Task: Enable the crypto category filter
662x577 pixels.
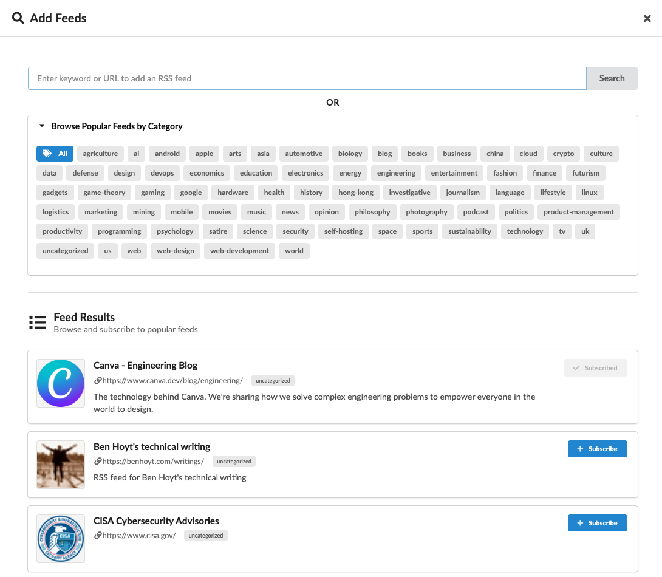Action: tap(563, 153)
